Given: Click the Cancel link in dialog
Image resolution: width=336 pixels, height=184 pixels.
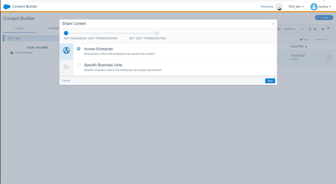Looking at the screenshot, I should click(66, 81).
